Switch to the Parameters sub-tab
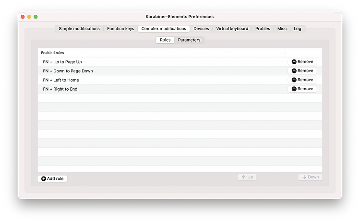360x223 pixels. click(189, 40)
